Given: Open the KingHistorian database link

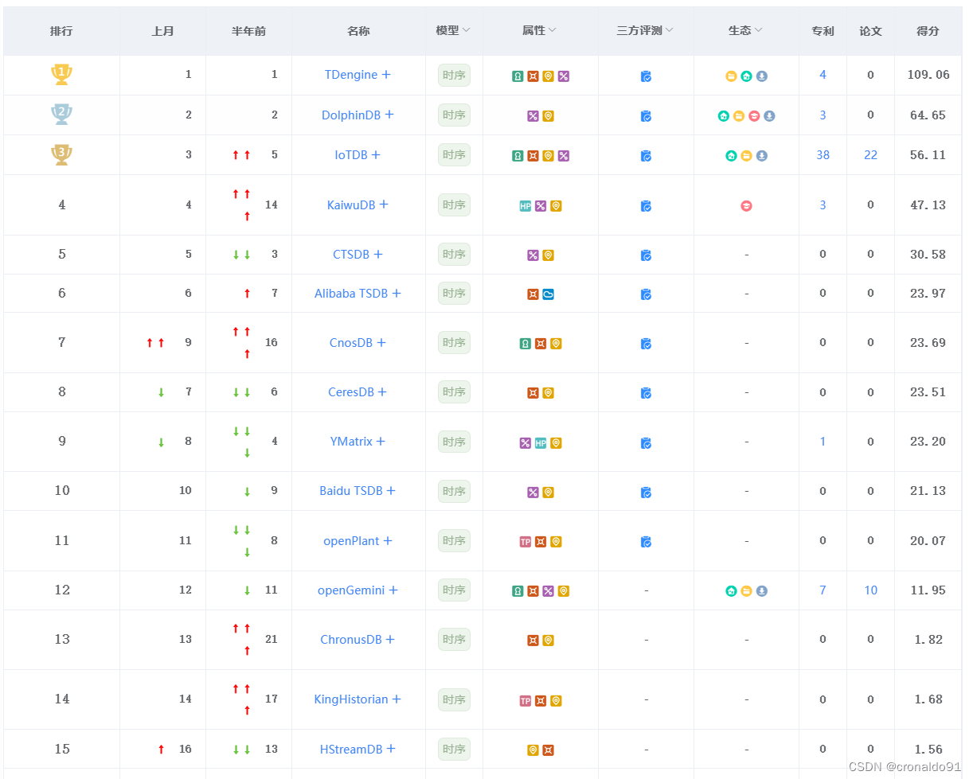Looking at the screenshot, I should coord(351,699).
